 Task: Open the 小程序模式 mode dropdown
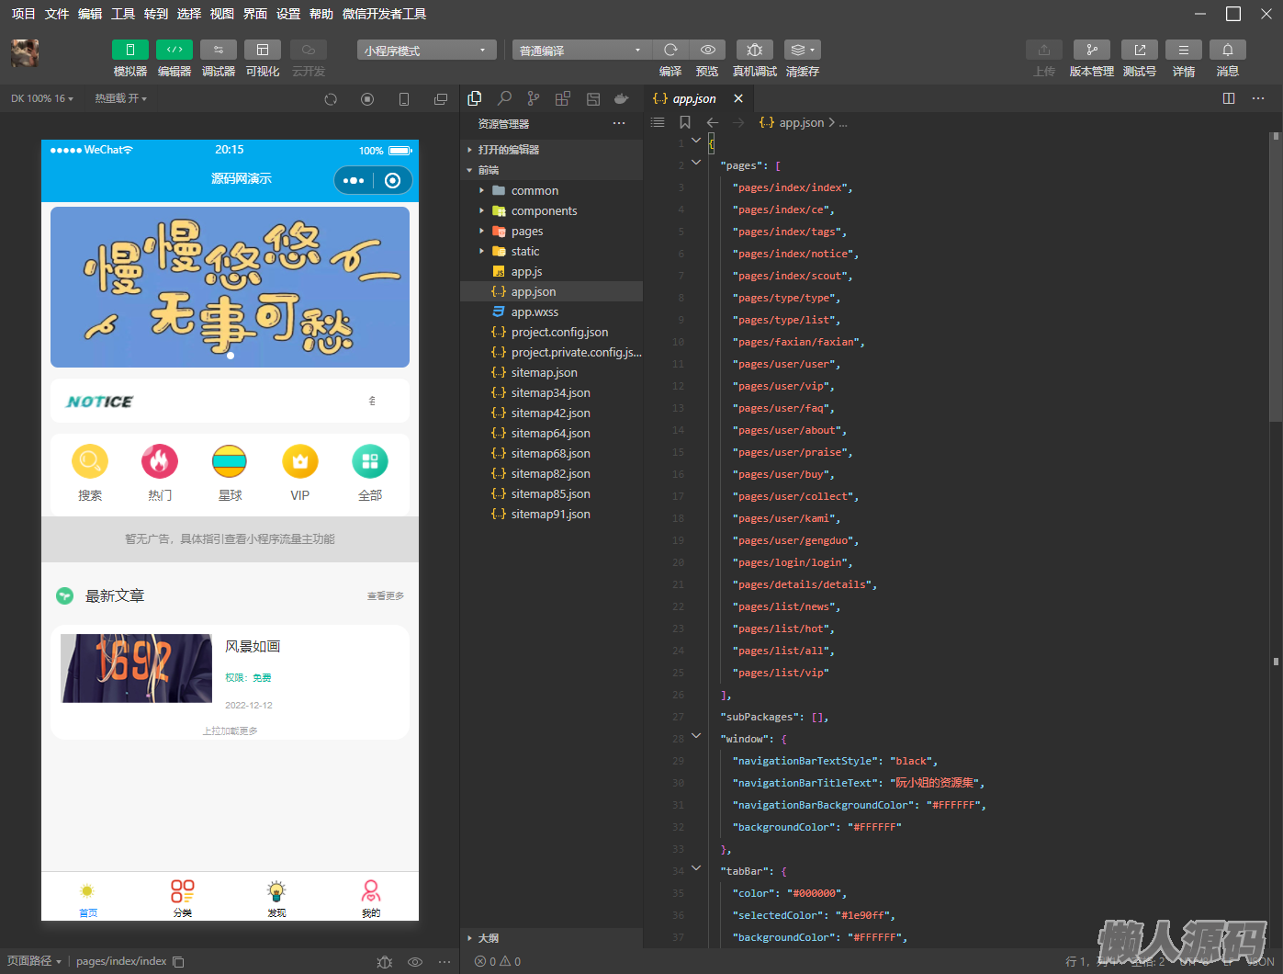click(426, 51)
